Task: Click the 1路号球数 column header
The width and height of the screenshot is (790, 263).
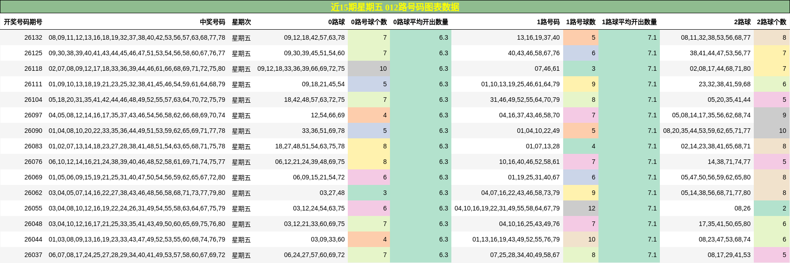Action: click(x=581, y=22)
